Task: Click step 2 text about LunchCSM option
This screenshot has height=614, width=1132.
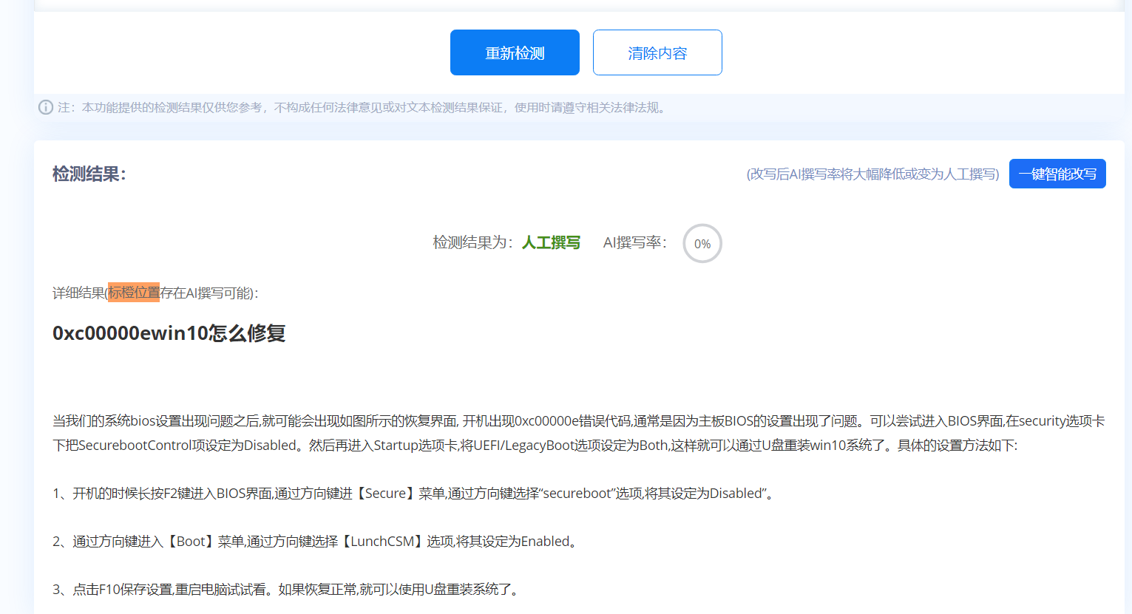Action: click(x=314, y=542)
